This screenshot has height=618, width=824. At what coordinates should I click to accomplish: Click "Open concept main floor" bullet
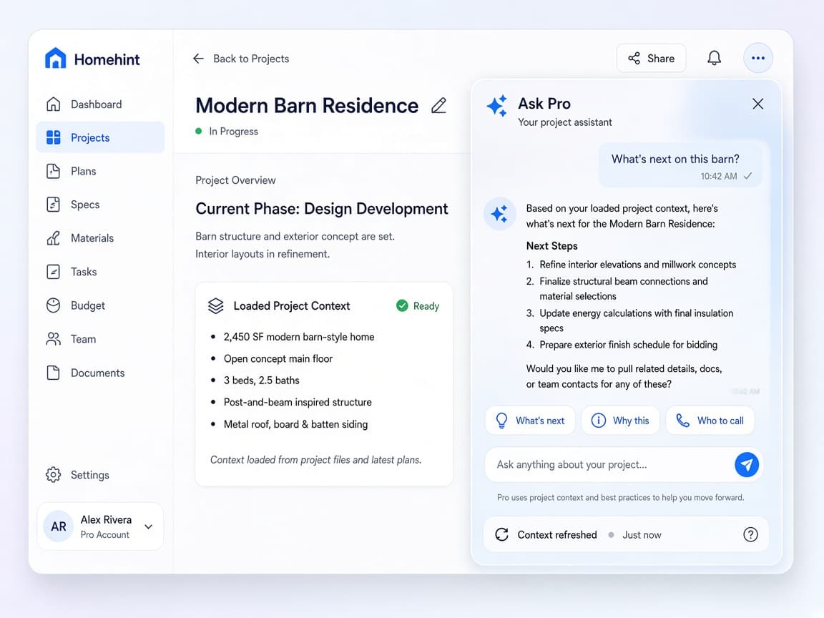[x=278, y=359]
